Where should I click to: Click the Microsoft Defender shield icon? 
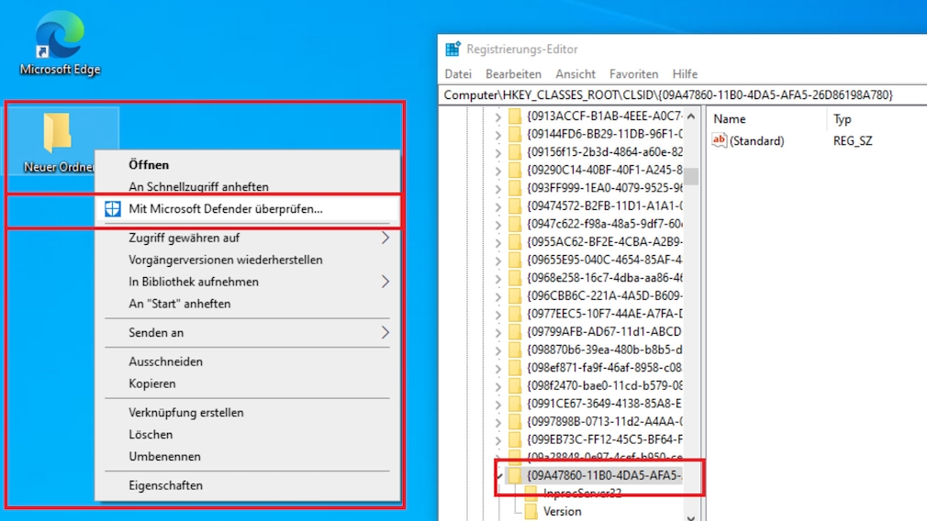click(112, 208)
